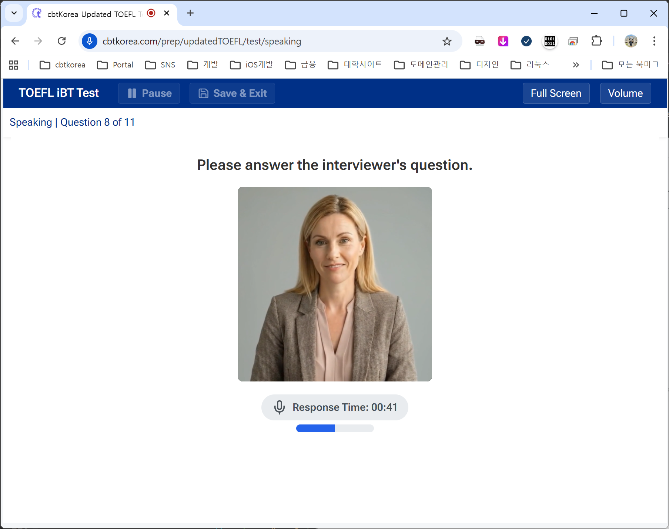Expand the tab search dropdown arrow
The height and width of the screenshot is (529, 669).
pos(14,13)
